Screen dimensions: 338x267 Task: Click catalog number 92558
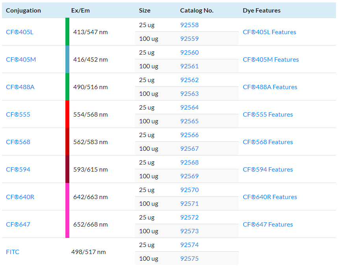click(189, 25)
